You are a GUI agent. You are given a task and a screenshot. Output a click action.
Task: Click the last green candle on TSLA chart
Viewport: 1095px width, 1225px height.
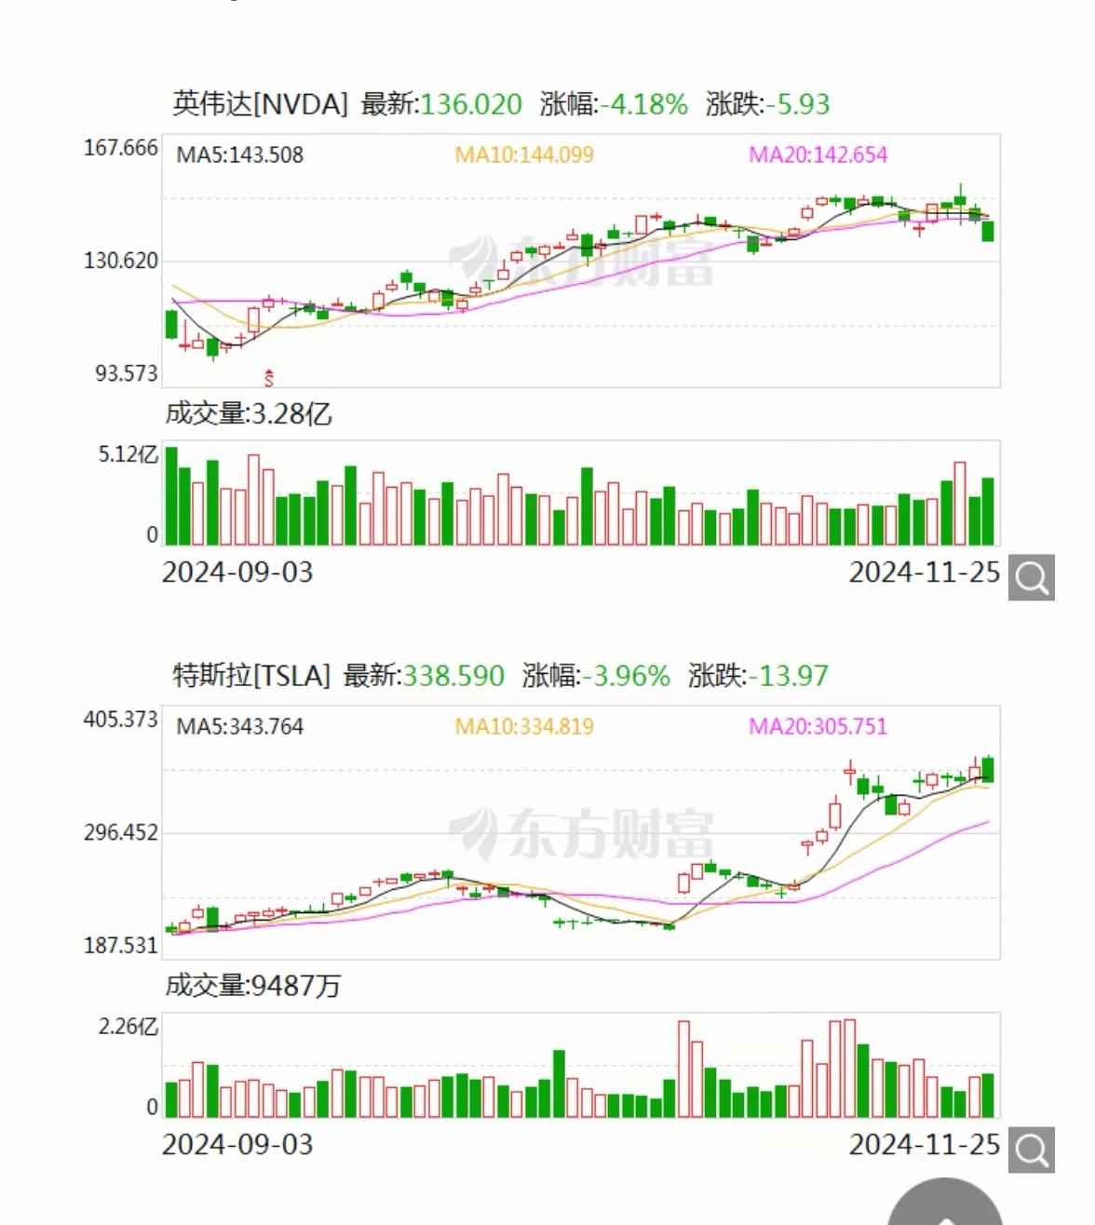point(988,770)
